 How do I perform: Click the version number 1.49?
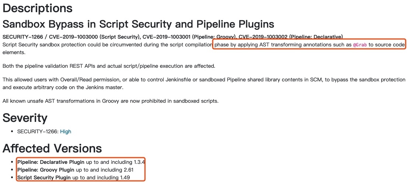125,178
